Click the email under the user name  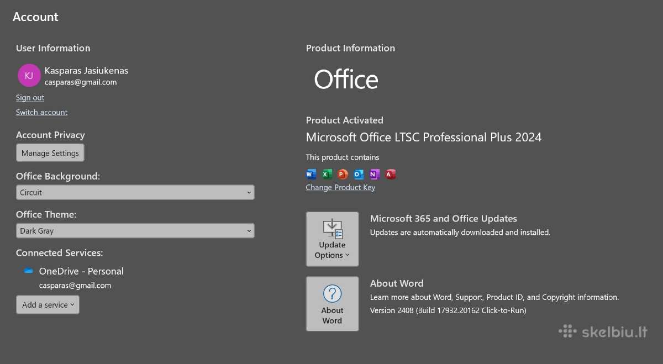[81, 82]
